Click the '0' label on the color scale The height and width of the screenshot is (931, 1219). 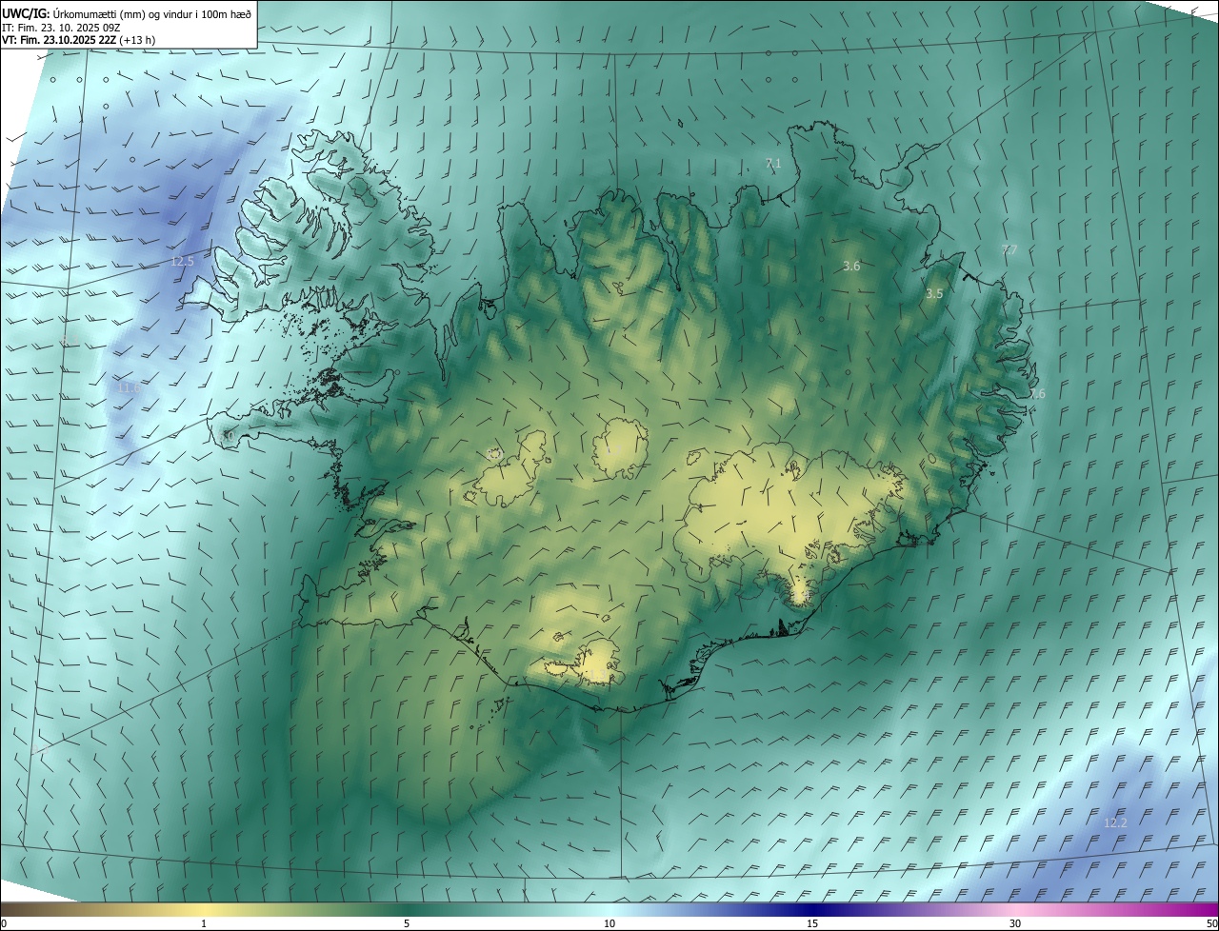[x=4, y=923]
